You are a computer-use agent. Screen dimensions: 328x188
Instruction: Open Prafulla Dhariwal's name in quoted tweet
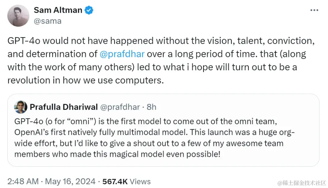63,107
